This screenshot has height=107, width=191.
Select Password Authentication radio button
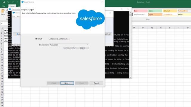(50, 39)
